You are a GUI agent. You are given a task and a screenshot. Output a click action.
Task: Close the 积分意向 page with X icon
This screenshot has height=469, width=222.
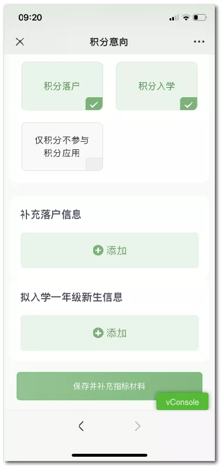(x=20, y=42)
